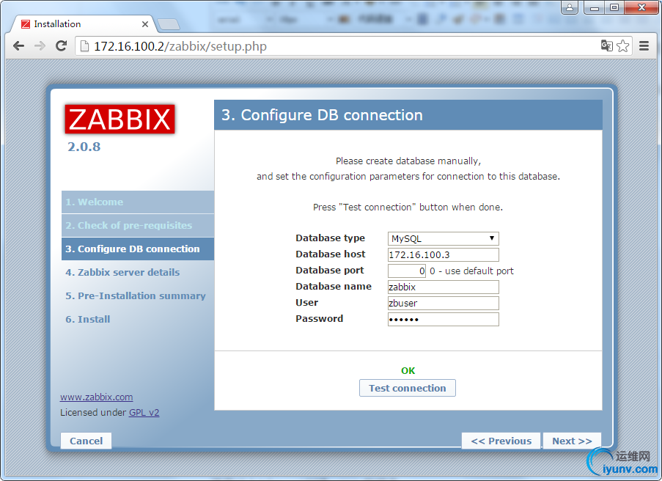Open the www.zabbix.com link
Viewport: 662px width, 481px height.
pyautogui.click(x=96, y=397)
